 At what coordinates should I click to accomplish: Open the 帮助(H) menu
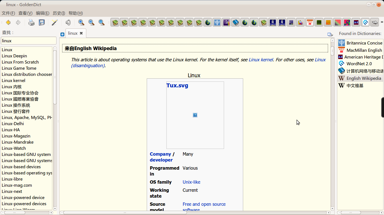(x=76, y=13)
